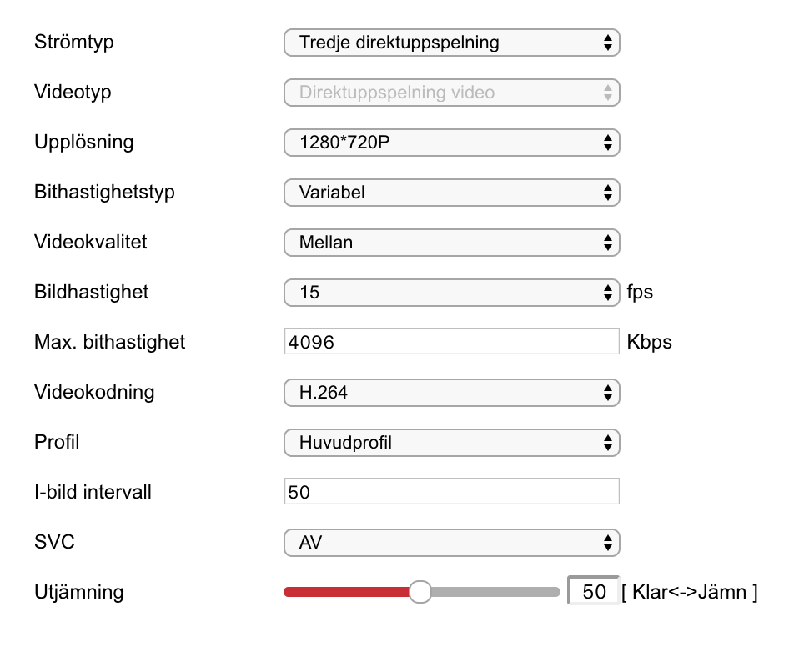Click the I-bild intervall input field

450,491
